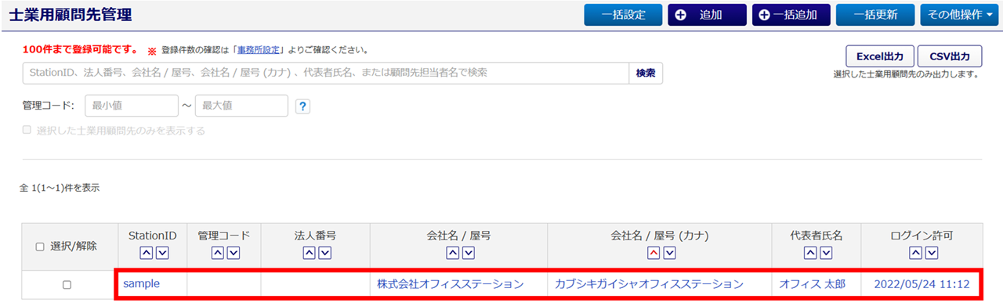1003x306 pixels.
Task: Click the Excel出力 button
Action: click(x=879, y=56)
